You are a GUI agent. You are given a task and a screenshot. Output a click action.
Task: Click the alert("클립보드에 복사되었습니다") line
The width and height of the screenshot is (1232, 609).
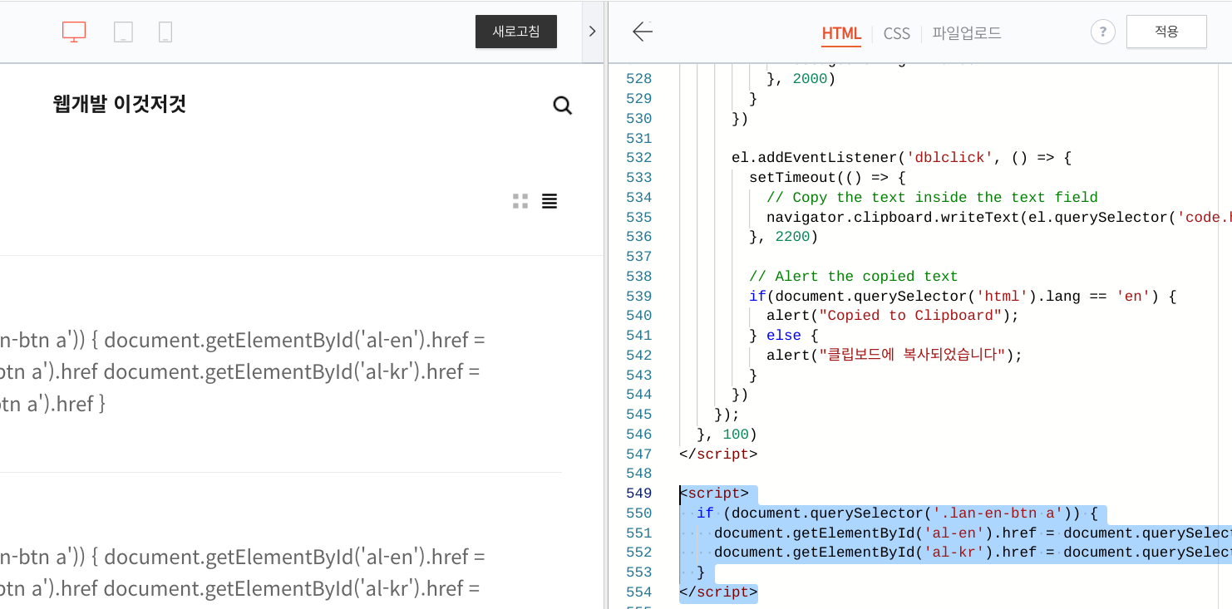[x=894, y=356]
